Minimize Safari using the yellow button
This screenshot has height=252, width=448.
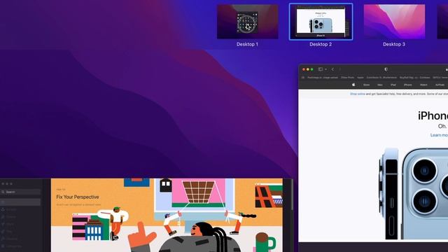pyautogui.click(x=308, y=69)
